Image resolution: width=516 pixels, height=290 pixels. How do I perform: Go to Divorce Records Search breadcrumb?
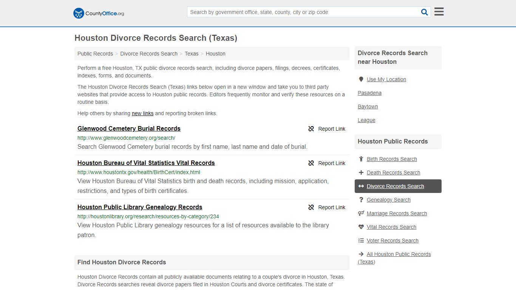(149, 54)
